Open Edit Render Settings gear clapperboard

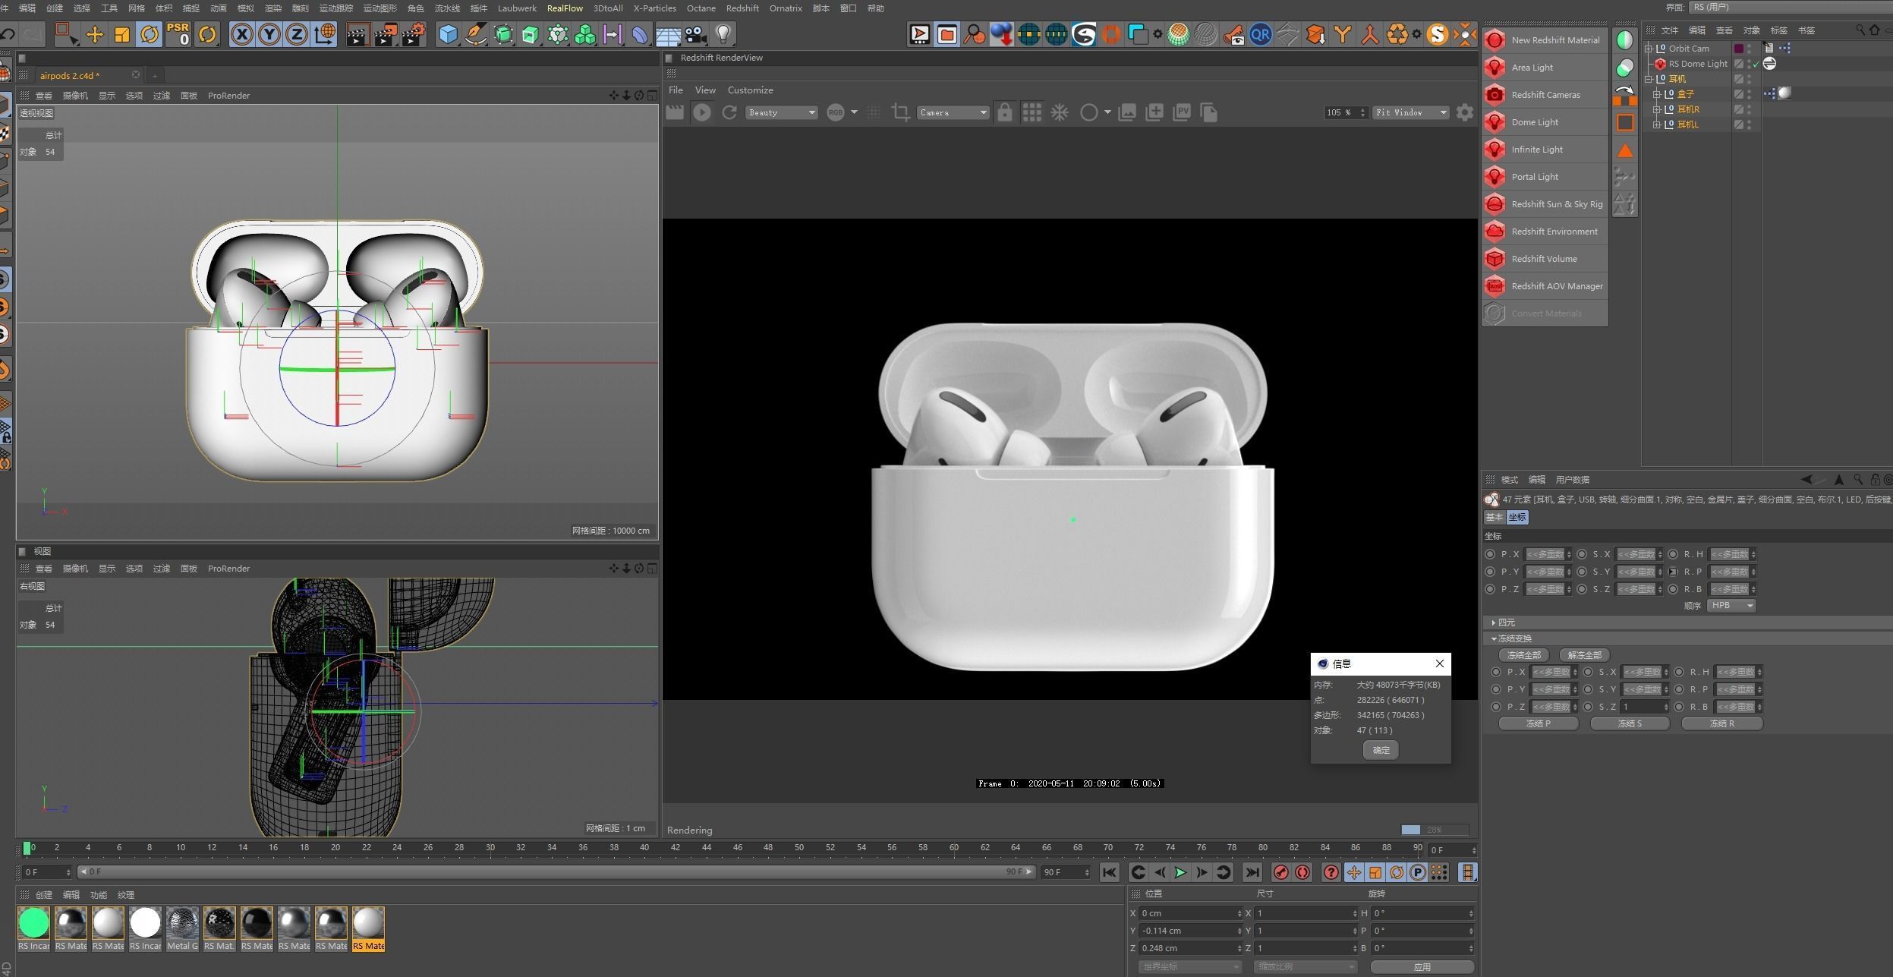(413, 34)
